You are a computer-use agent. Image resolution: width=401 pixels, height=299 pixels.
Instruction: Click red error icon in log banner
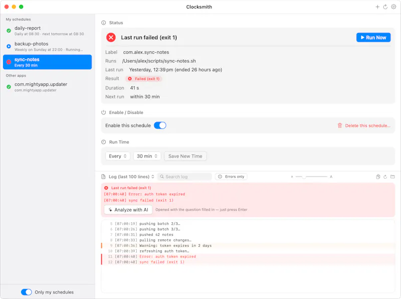(106, 188)
